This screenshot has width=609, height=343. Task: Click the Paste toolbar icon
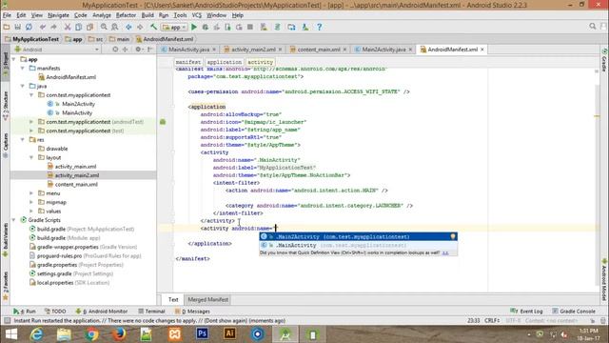89,28
